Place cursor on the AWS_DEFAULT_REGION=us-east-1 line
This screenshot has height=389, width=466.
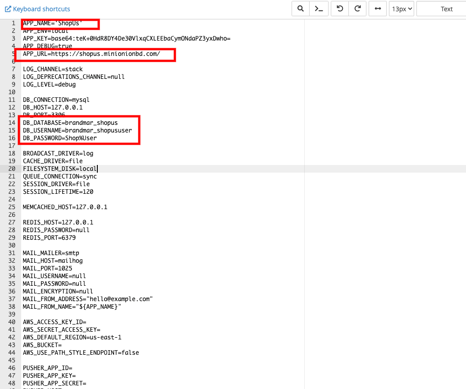coord(72,337)
